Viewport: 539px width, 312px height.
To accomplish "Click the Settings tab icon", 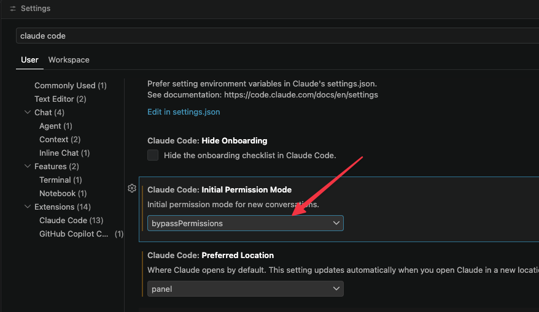I will (x=13, y=9).
